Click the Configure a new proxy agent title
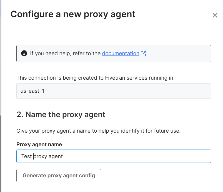Viewport: 223px width, 192px height. 73,14
